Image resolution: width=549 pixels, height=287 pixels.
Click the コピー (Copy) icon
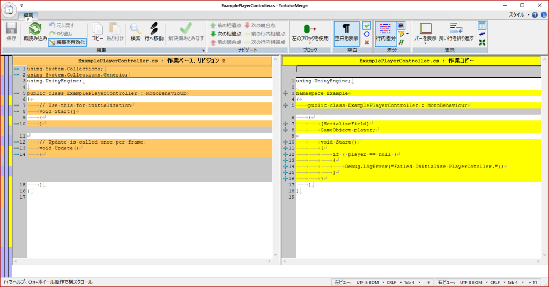98,29
